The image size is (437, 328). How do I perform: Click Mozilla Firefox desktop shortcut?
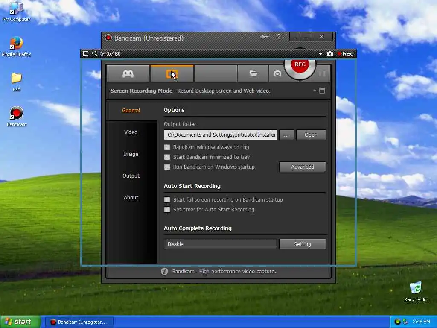(x=16, y=47)
